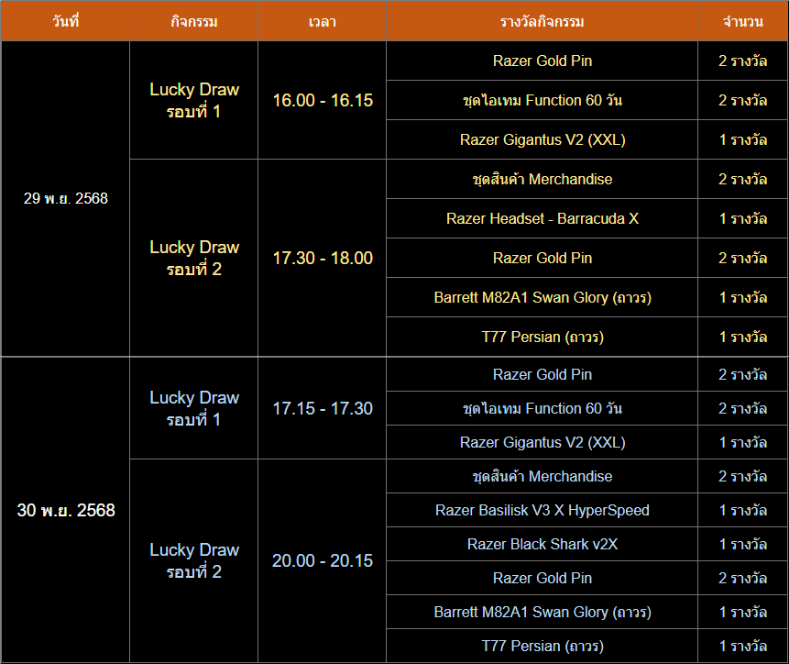Click yellow Lucky Draw รอบที่ 1 cell
Screen dimensions: 789x664
(x=193, y=100)
